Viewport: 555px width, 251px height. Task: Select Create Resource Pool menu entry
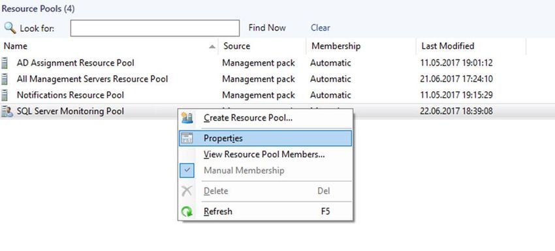[248, 118]
